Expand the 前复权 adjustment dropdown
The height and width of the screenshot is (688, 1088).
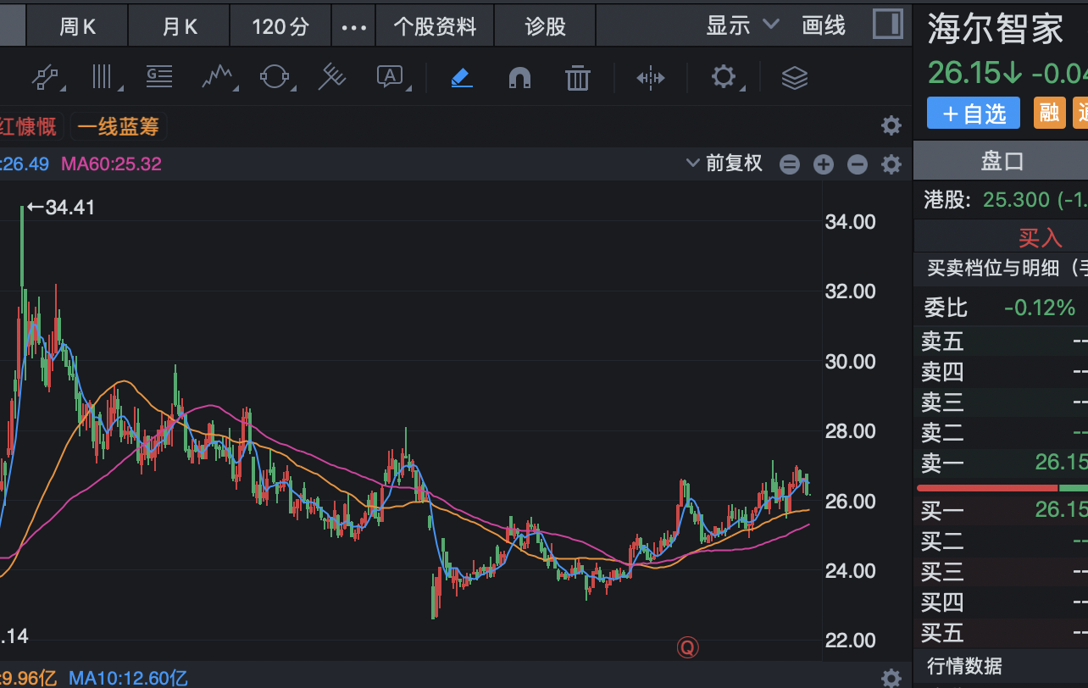tap(724, 164)
